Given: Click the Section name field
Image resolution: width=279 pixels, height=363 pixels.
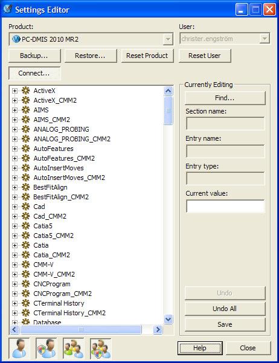Looking at the screenshot, I should (225, 123).
